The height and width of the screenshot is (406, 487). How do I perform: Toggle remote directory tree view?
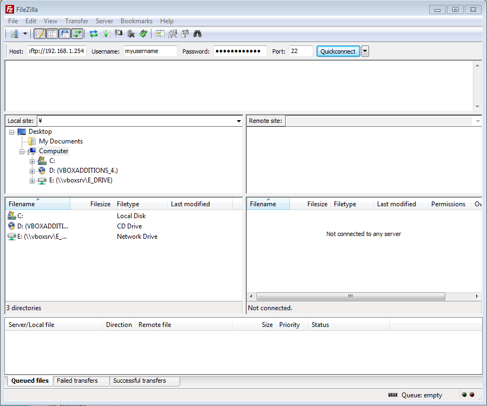coord(65,34)
